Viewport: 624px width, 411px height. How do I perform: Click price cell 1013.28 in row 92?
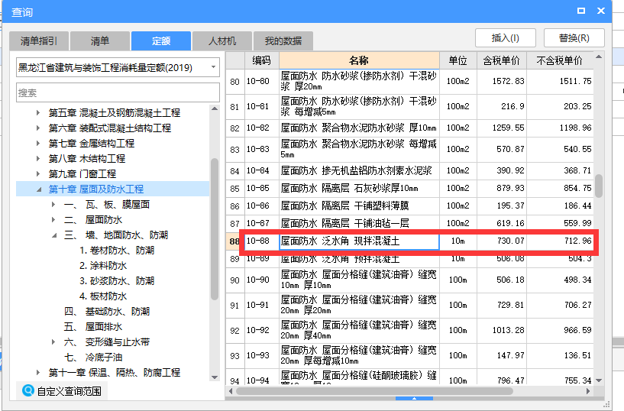click(502, 330)
